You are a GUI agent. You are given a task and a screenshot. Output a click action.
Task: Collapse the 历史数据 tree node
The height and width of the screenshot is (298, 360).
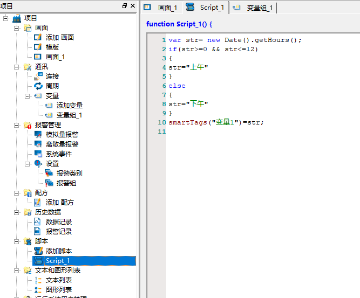tap(16, 212)
